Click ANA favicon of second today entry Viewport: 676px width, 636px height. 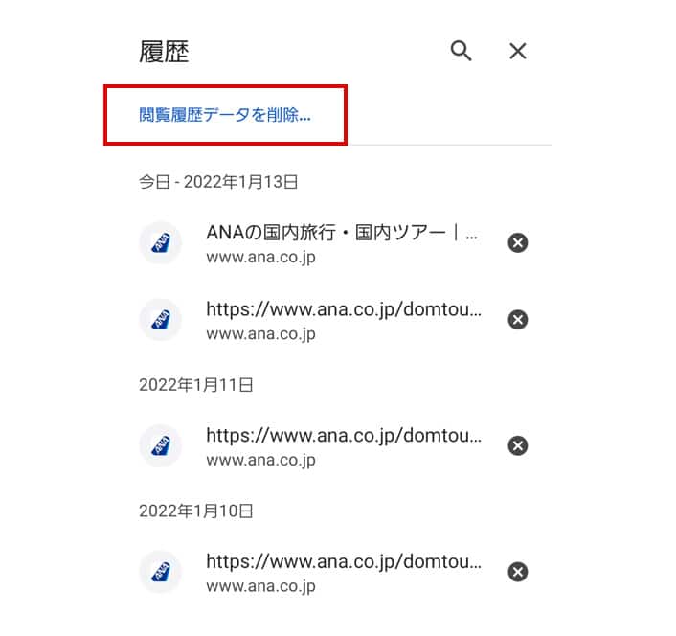click(x=160, y=320)
